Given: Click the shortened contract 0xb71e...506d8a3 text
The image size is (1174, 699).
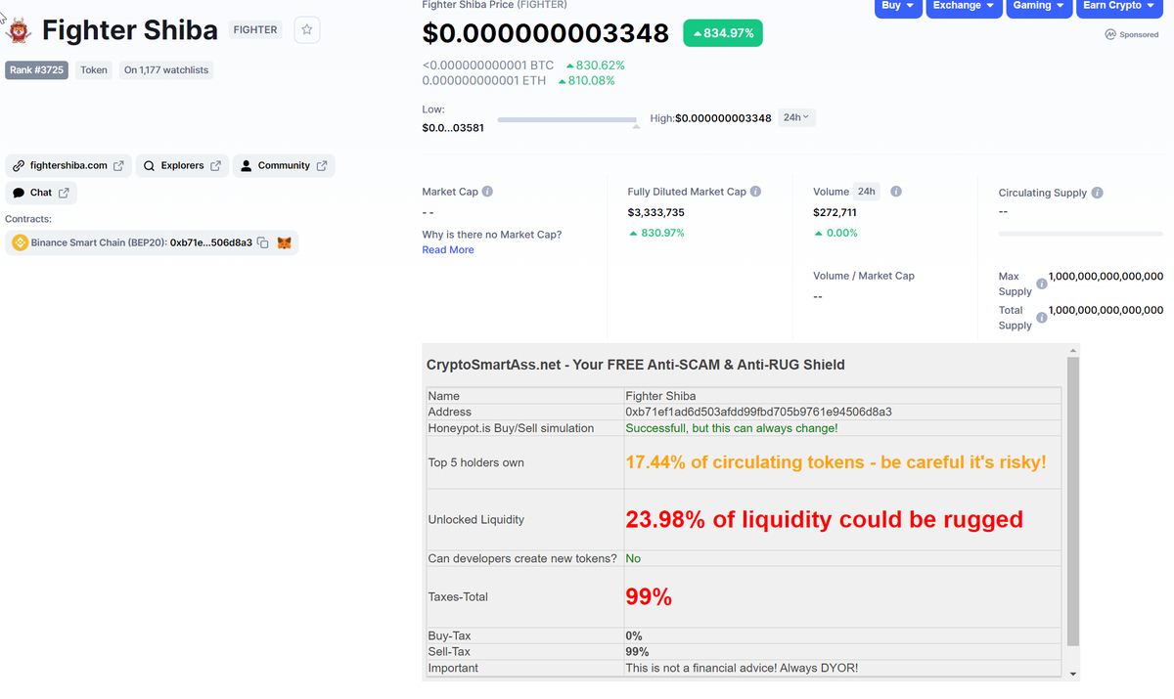Looking at the screenshot, I should 211,242.
